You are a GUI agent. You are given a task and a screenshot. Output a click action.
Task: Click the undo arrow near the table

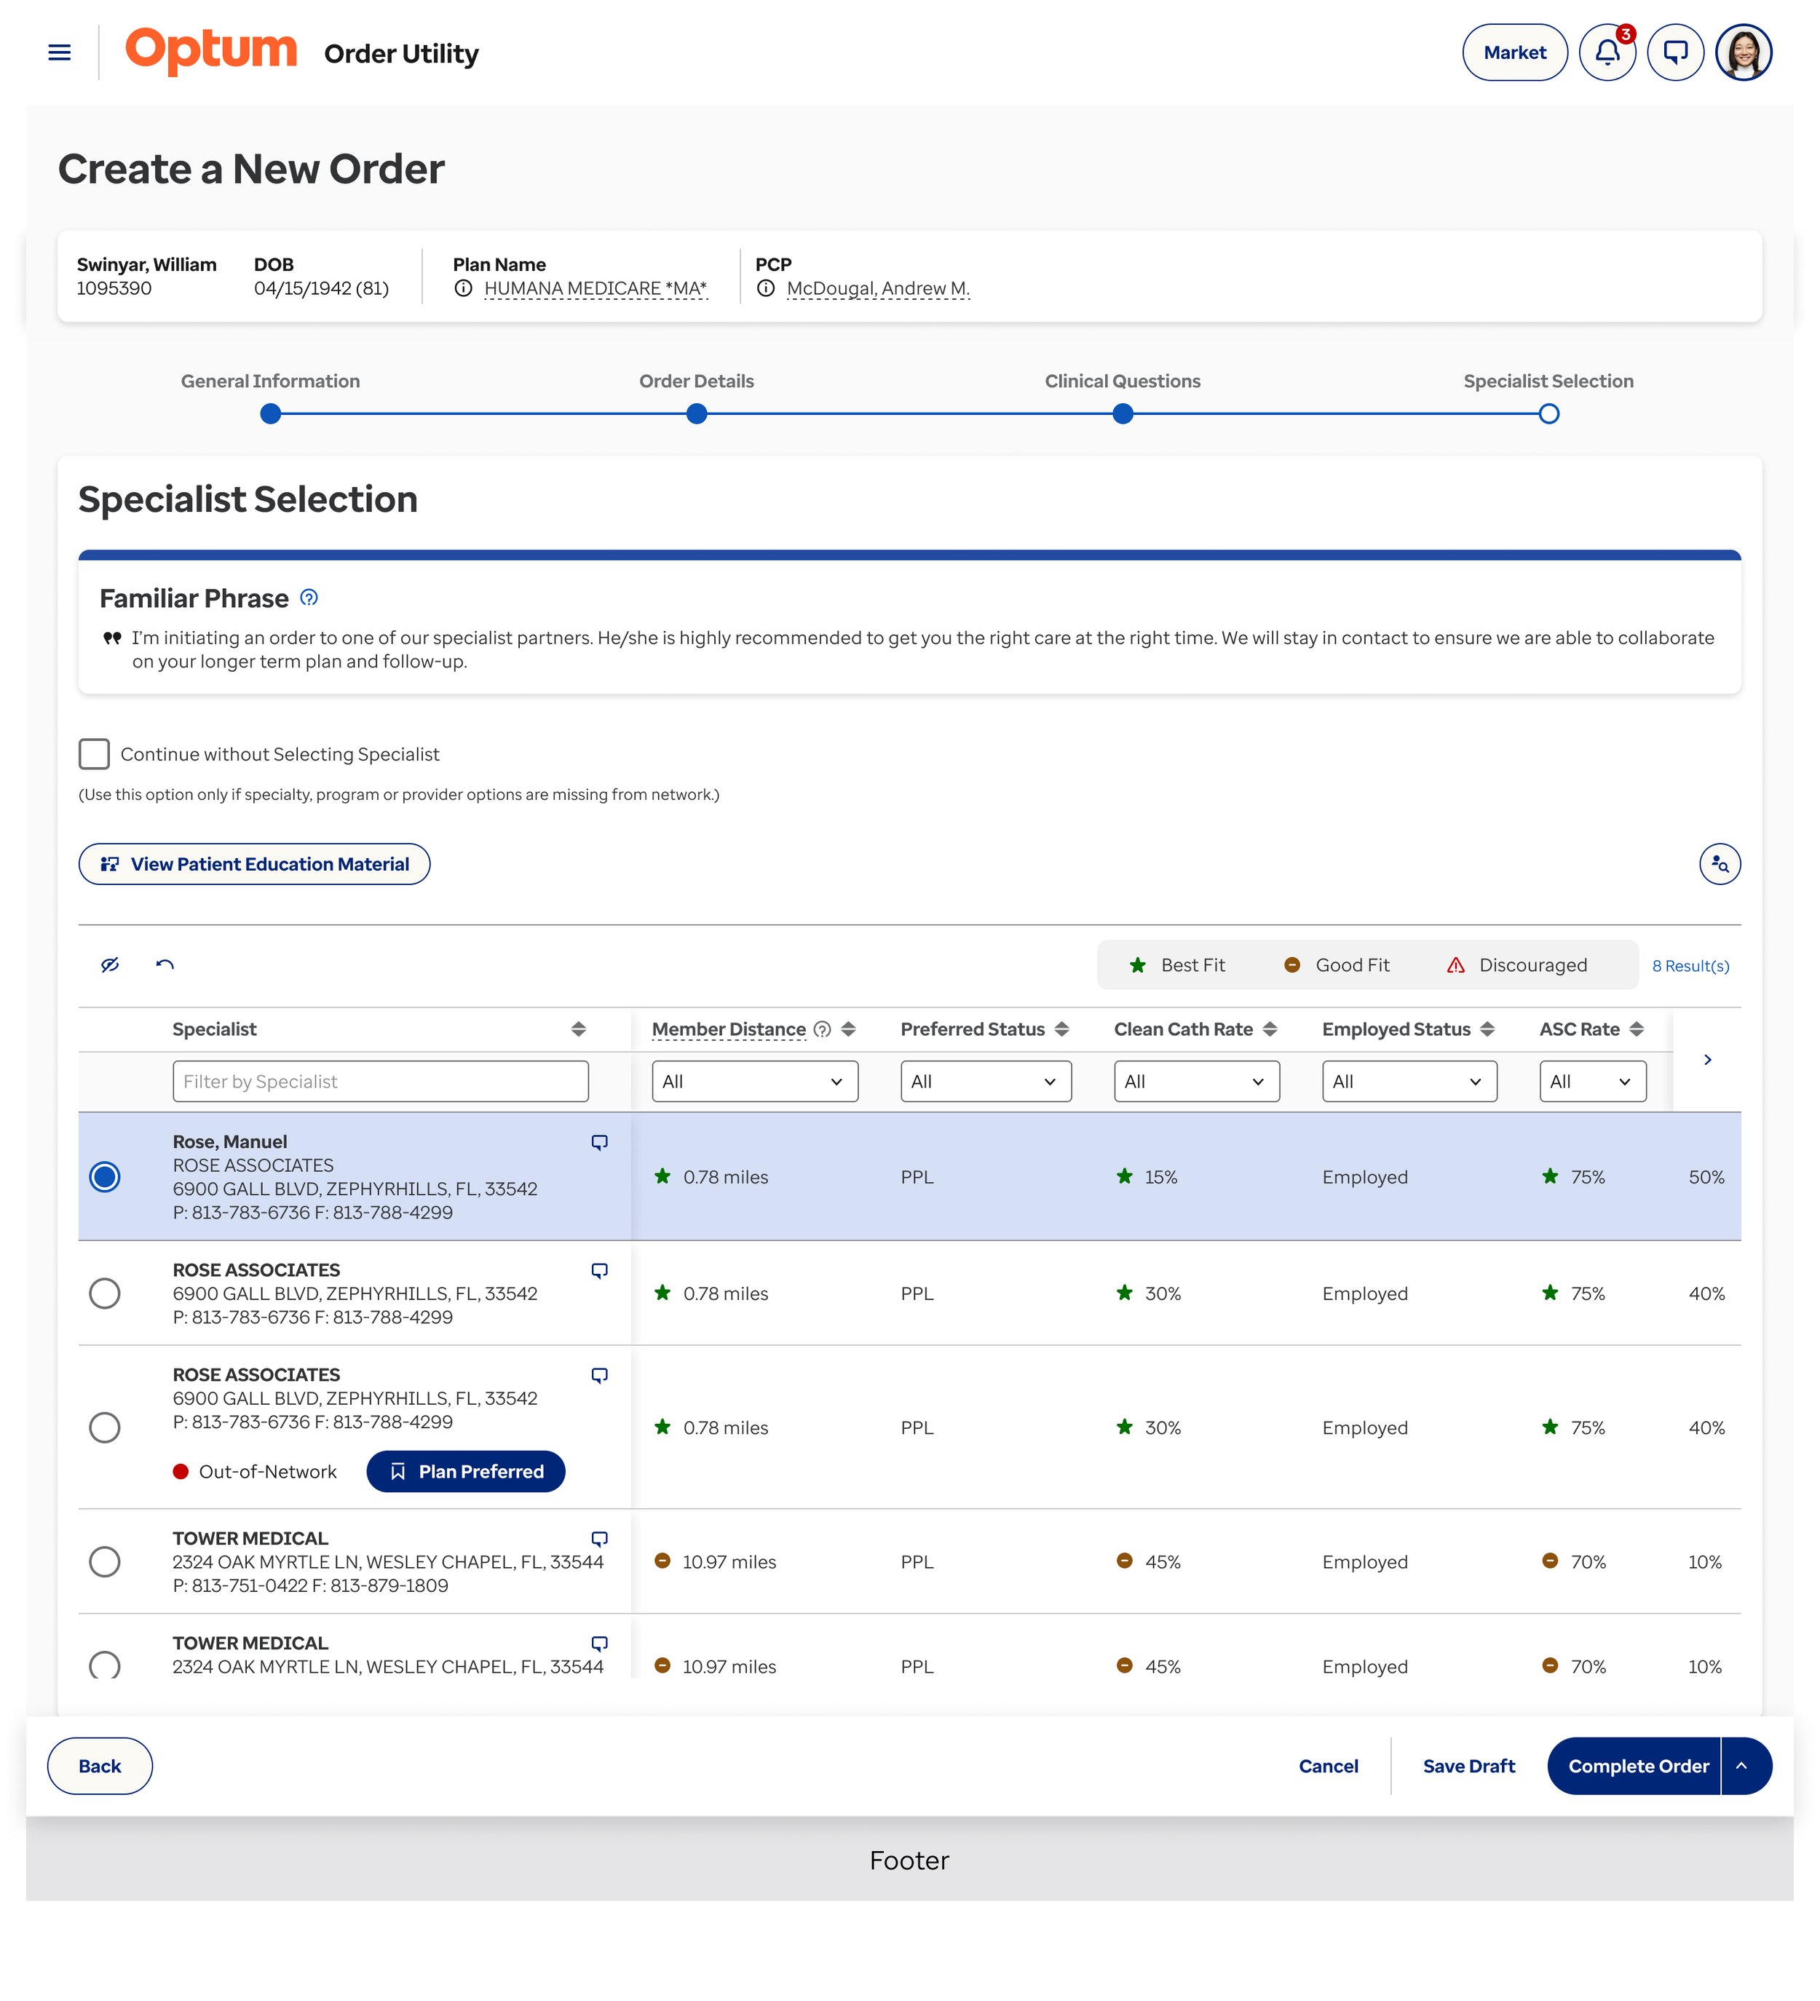tap(165, 964)
